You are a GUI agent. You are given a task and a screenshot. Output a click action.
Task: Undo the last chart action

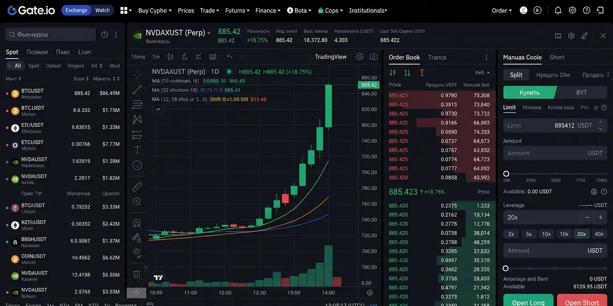(229, 56)
